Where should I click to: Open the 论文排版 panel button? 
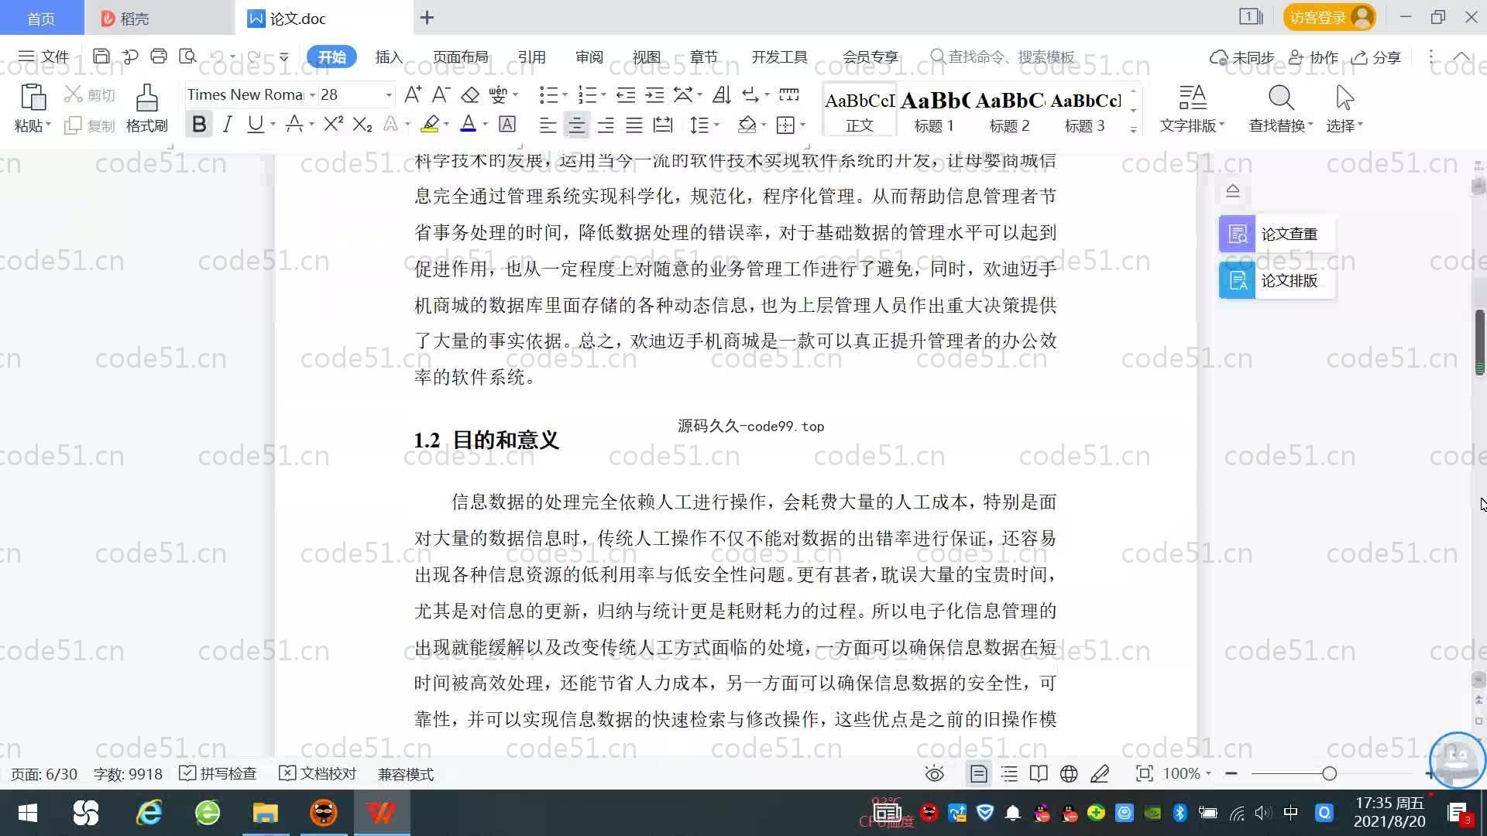click(x=1276, y=280)
